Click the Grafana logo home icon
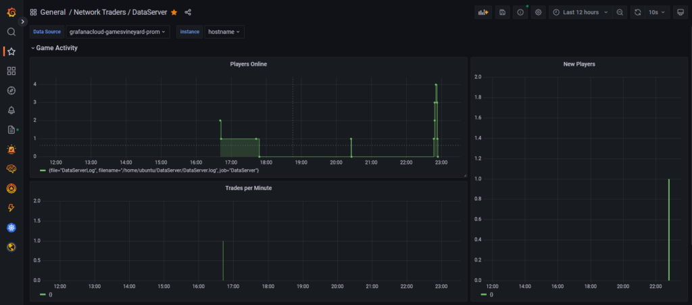This screenshot has width=692, height=305. click(x=11, y=12)
